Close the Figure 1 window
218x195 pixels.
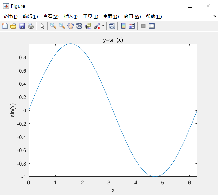pyautogui.click(x=208, y=6)
